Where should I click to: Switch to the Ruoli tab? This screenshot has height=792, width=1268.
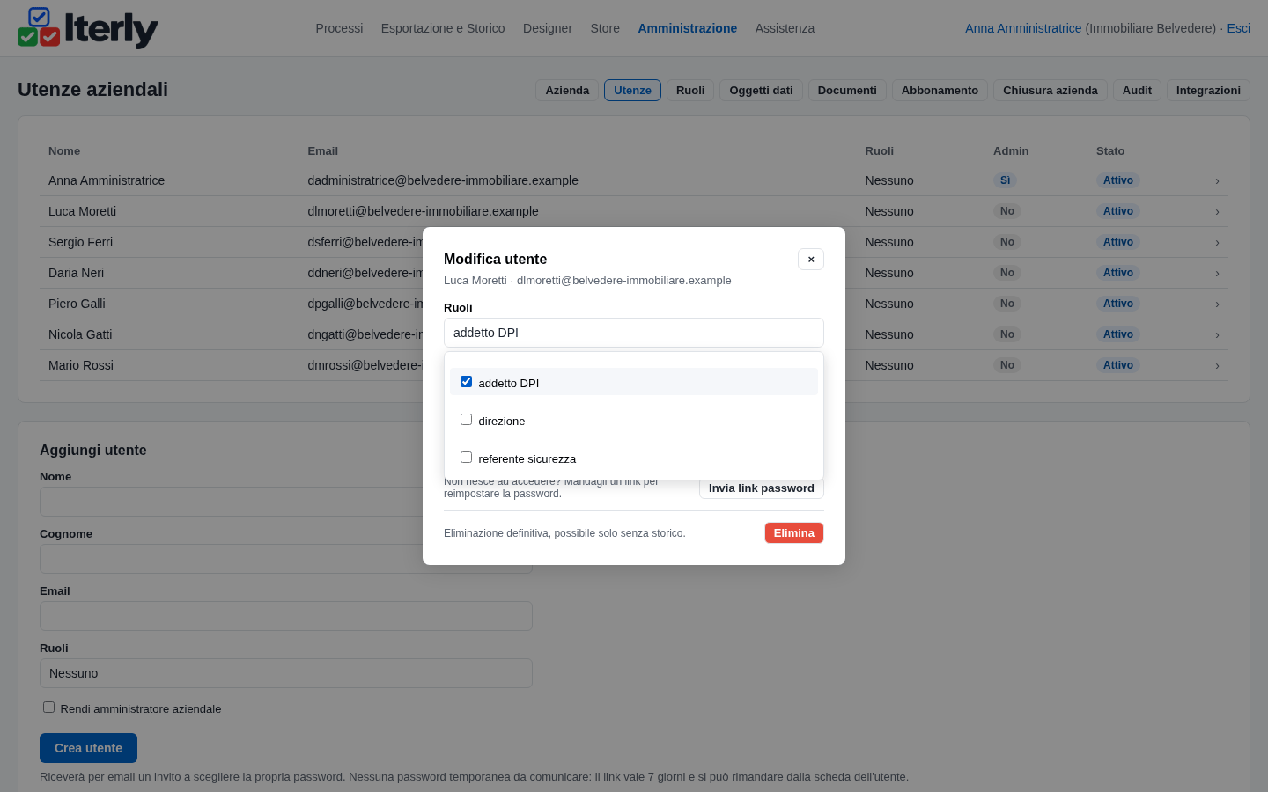pyautogui.click(x=690, y=90)
